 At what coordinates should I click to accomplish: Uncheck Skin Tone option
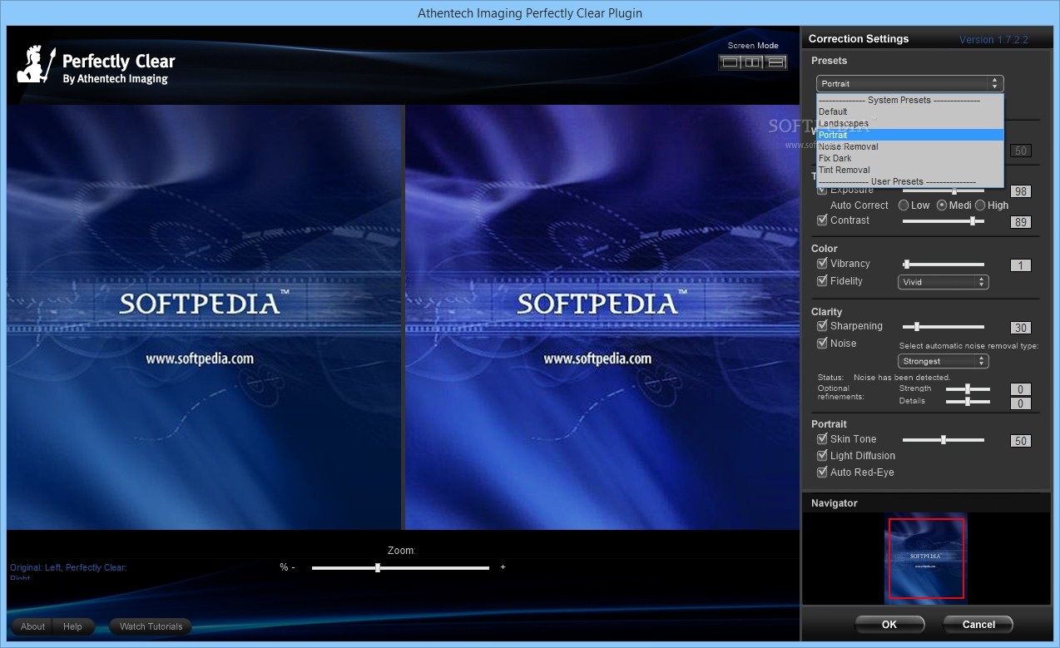pos(822,439)
